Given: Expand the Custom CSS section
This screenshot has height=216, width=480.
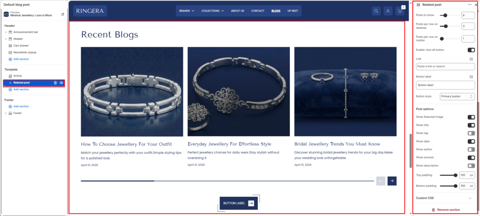Looking at the screenshot, I should [445, 198].
